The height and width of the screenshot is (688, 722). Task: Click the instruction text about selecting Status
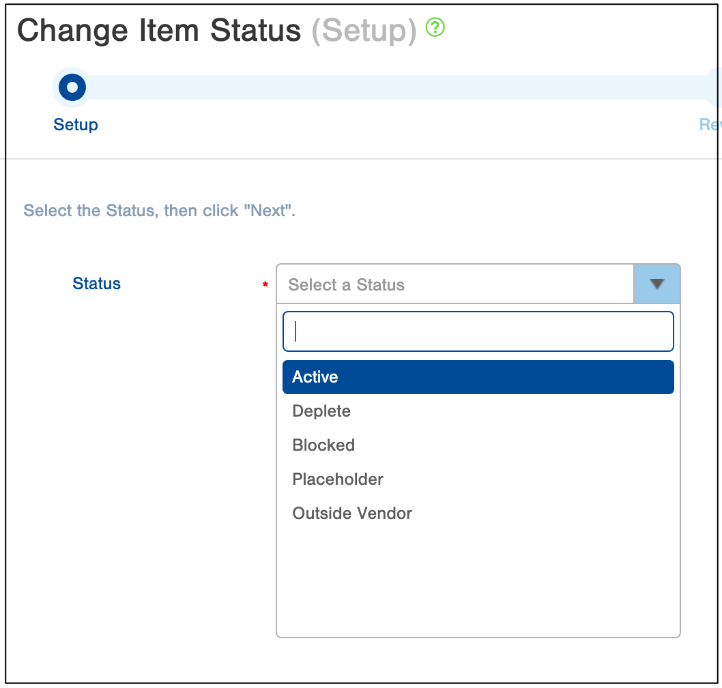point(160,211)
